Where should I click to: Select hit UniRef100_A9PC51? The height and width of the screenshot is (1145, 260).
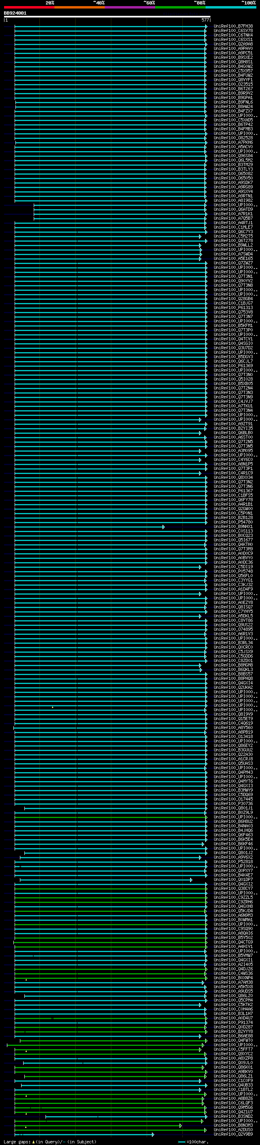pyautogui.click(x=233, y=53)
